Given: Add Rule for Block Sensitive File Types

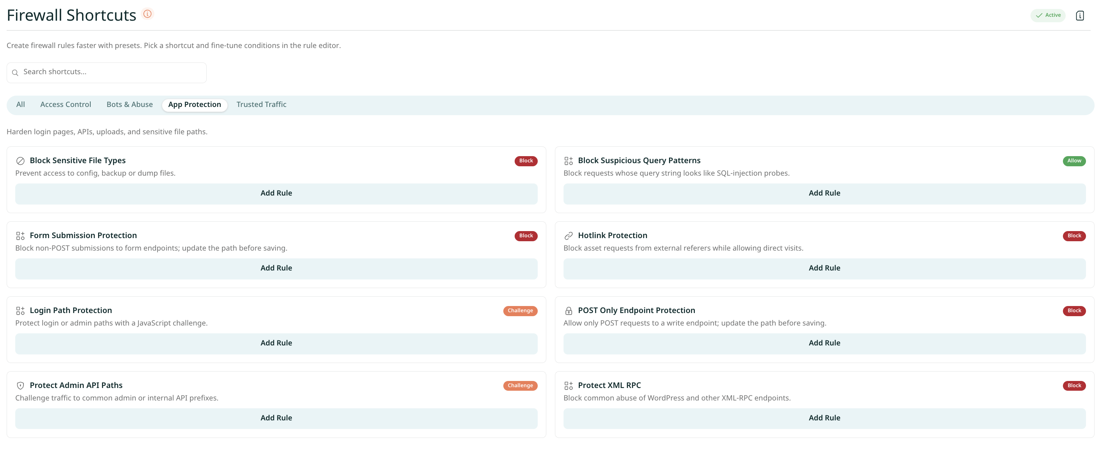Looking at the screenshot, I should (276, 194).
